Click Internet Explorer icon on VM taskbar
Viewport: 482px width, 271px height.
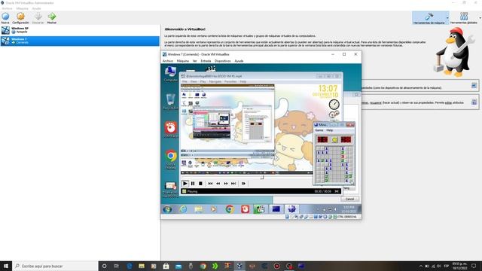pyautogui.click(x=183, y=209)
